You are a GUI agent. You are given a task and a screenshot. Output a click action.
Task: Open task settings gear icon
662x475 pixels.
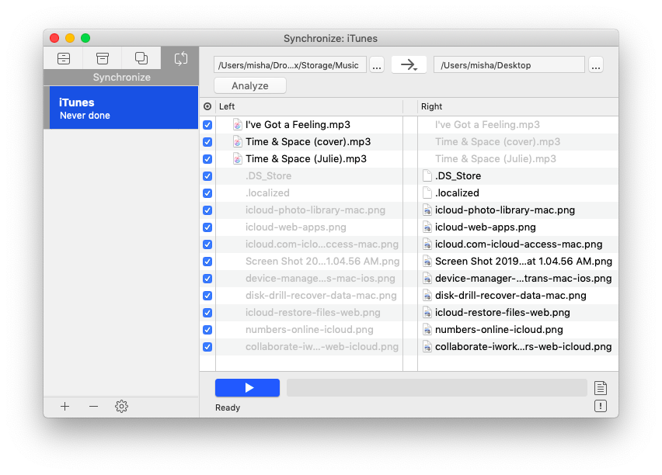tap(121, 407)
